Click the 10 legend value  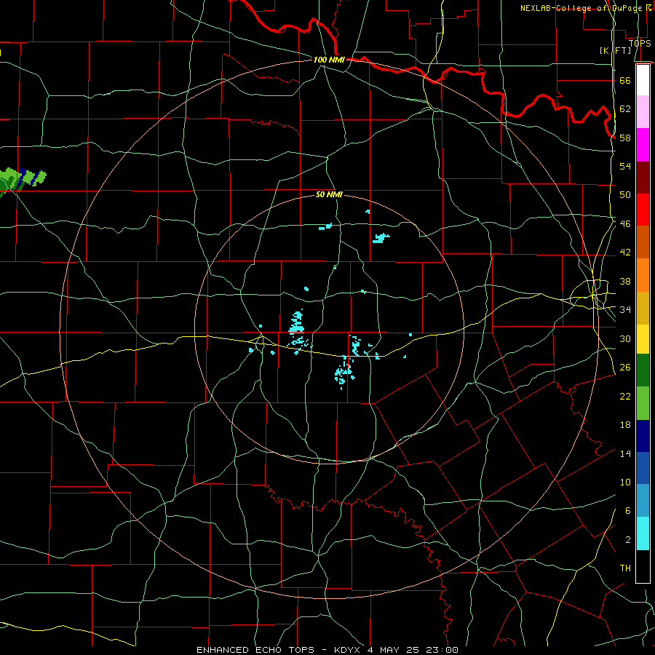625,483
